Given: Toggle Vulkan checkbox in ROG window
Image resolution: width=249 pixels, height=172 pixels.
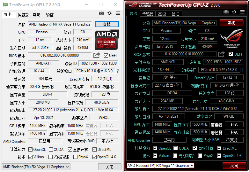Looking at the screenshot, I should click(x=155, y=156).
